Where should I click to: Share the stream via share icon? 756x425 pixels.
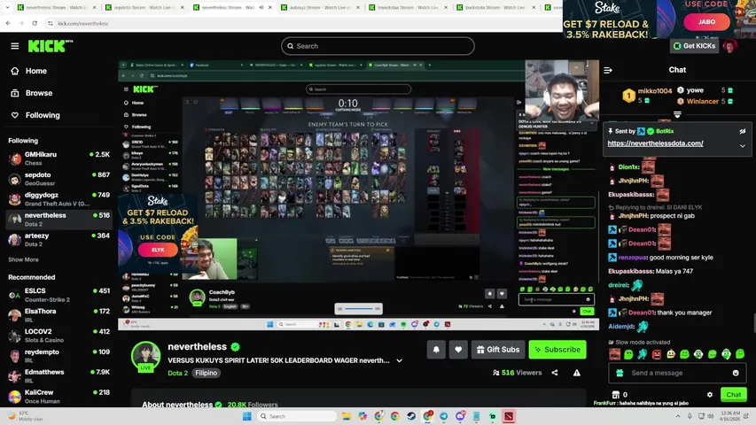[555, 373]
